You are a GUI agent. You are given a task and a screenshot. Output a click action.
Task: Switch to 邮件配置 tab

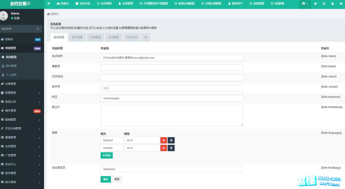tap(77, 37)
